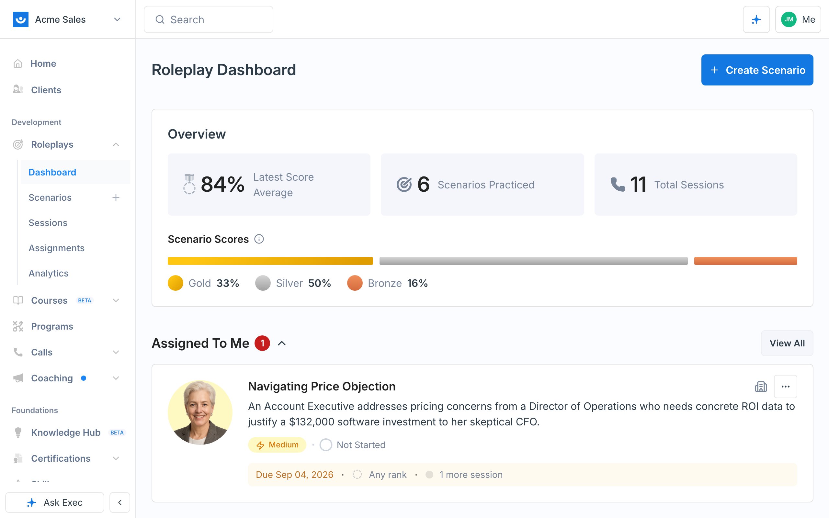This screenshot has height=518, width=829.
Task: Click the Latest Score Average label
Action: pyautogui.click(x=283, y=185)
